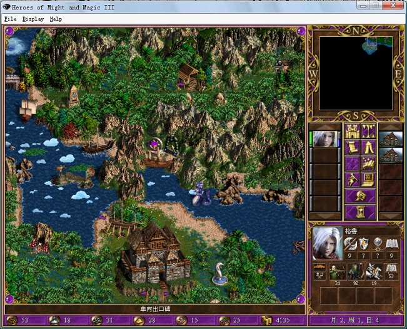The height and width of the screenshot is (329, 407).
Task: Open the Help menu
Action: tap(56, 19)
